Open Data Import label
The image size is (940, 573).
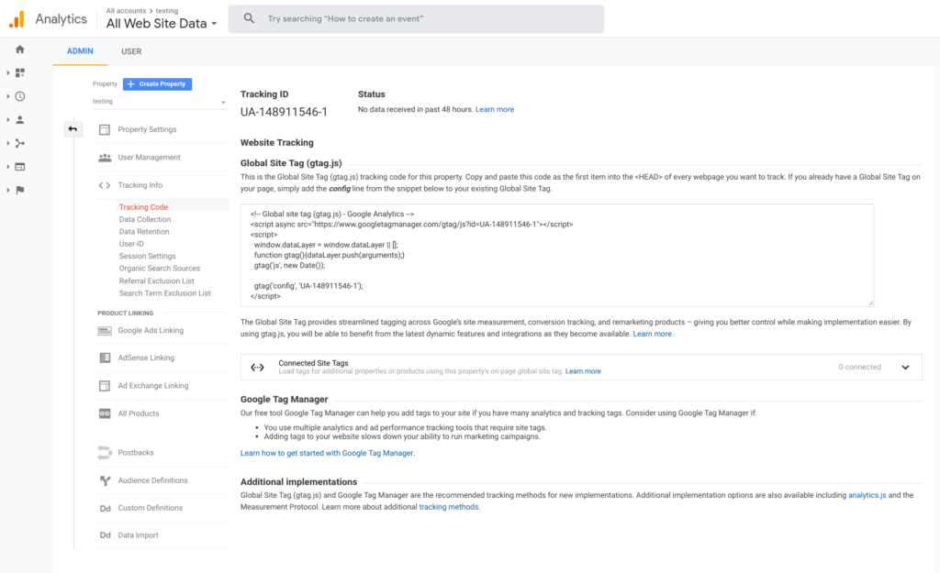click(138, 535)
